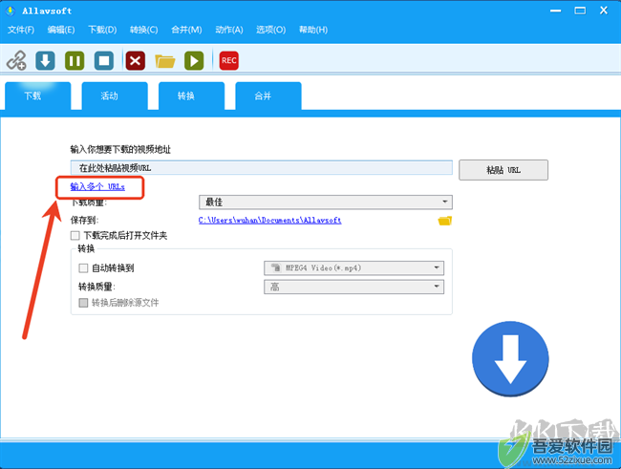Open the 编辑(E) menu
The width and height of the screenshot is (621, 469).
coord(61,30)
